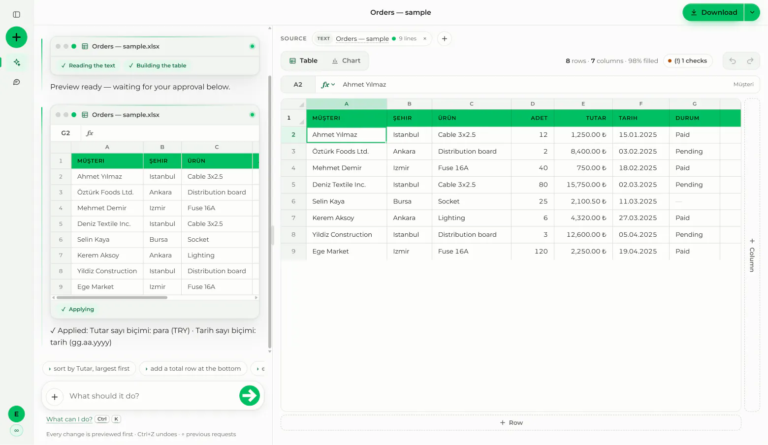
Task: Expand the Download options arrow
Action: 752,12
